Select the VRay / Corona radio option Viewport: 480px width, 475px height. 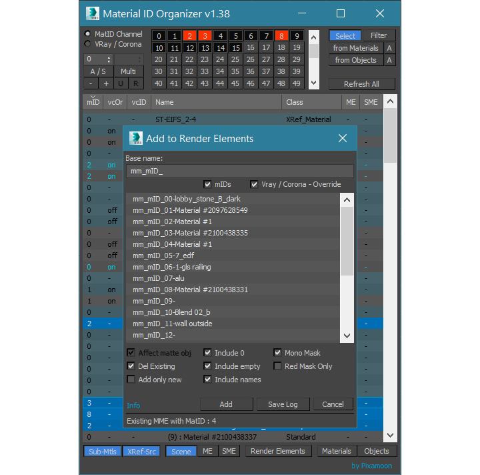pos(87,44)
